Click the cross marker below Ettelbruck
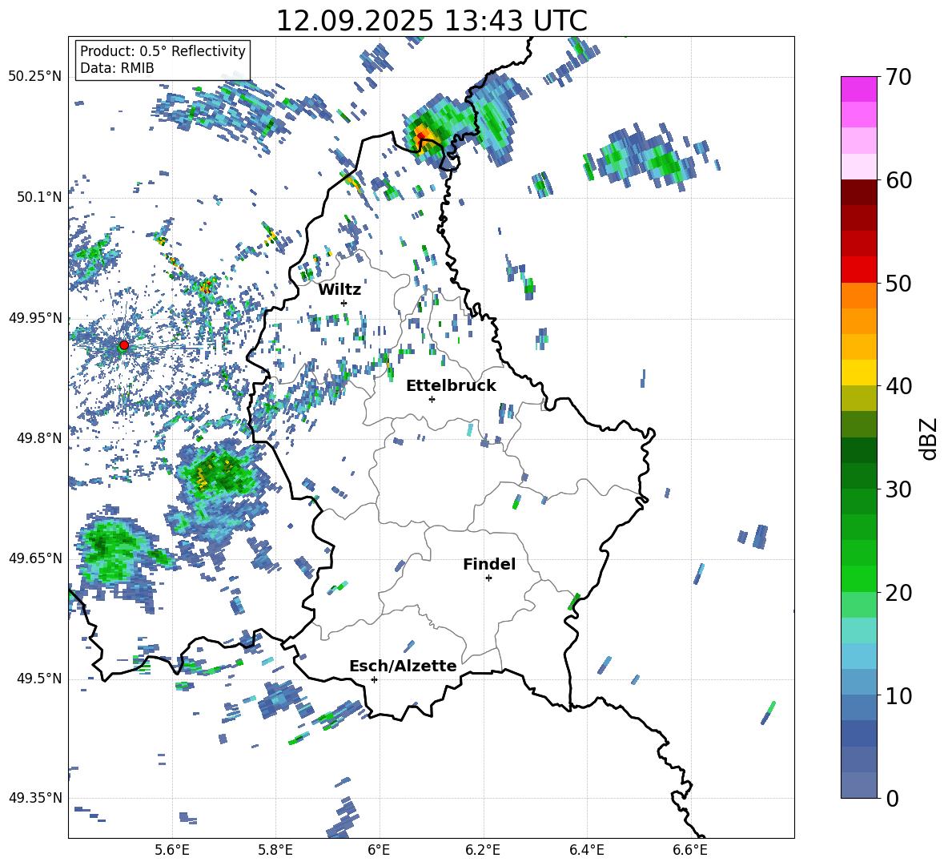948x866 pixels. click(x=432, y=399)
